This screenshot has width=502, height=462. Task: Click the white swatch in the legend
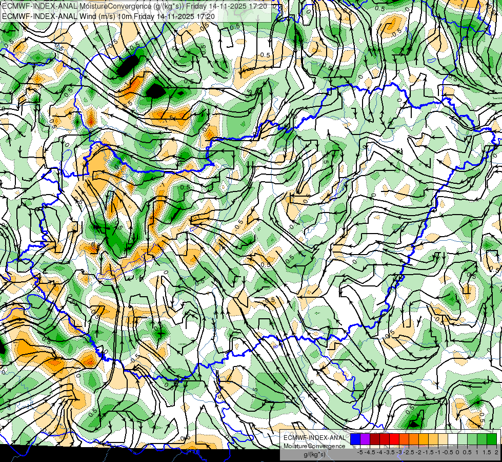(x=453, y=439)
